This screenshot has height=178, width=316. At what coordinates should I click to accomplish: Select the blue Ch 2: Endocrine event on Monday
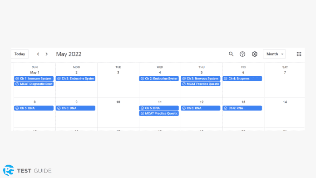click(75, 79)
